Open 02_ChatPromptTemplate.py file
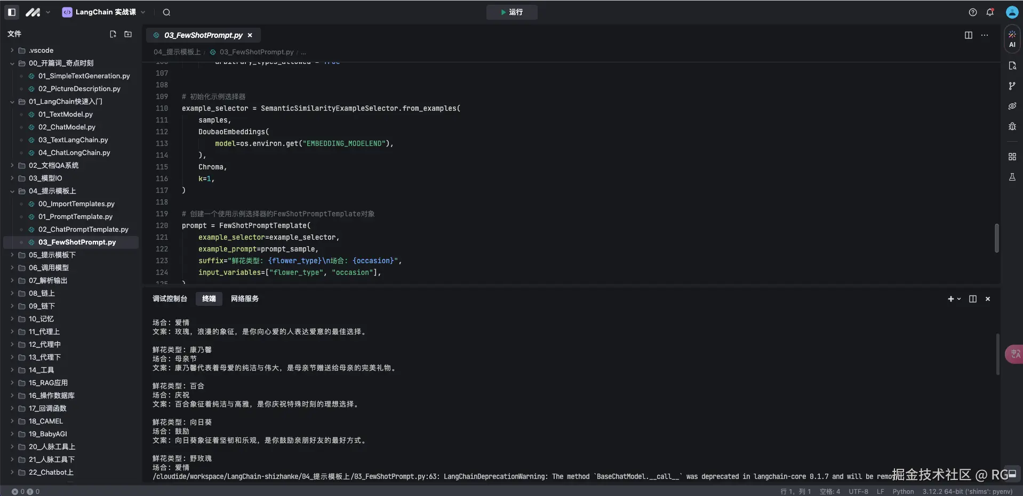The image size is (1023, 496). pyautogui.click(x=83, y=229)
